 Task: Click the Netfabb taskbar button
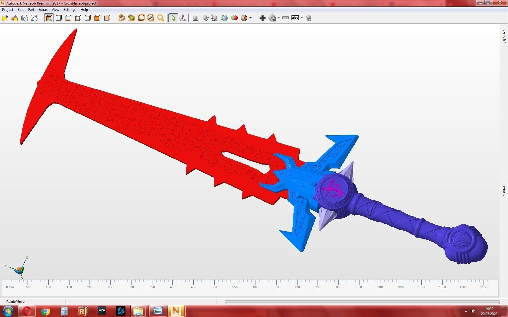coord(176,311)
